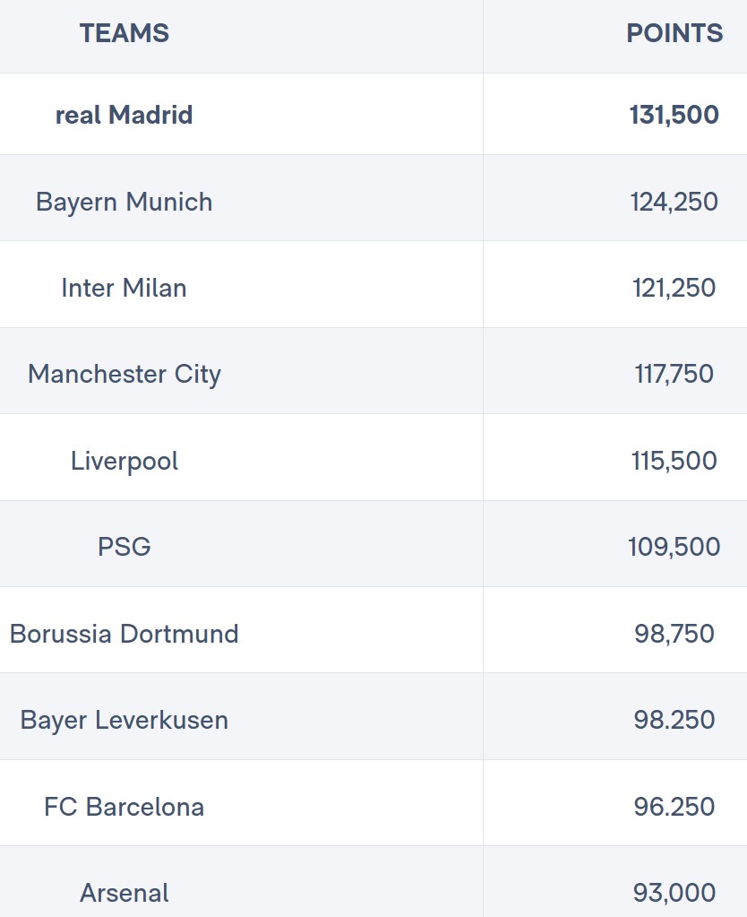747x917 pixels.
Task: Pick Liverpool from the teams list
Action: coord(124,461)
